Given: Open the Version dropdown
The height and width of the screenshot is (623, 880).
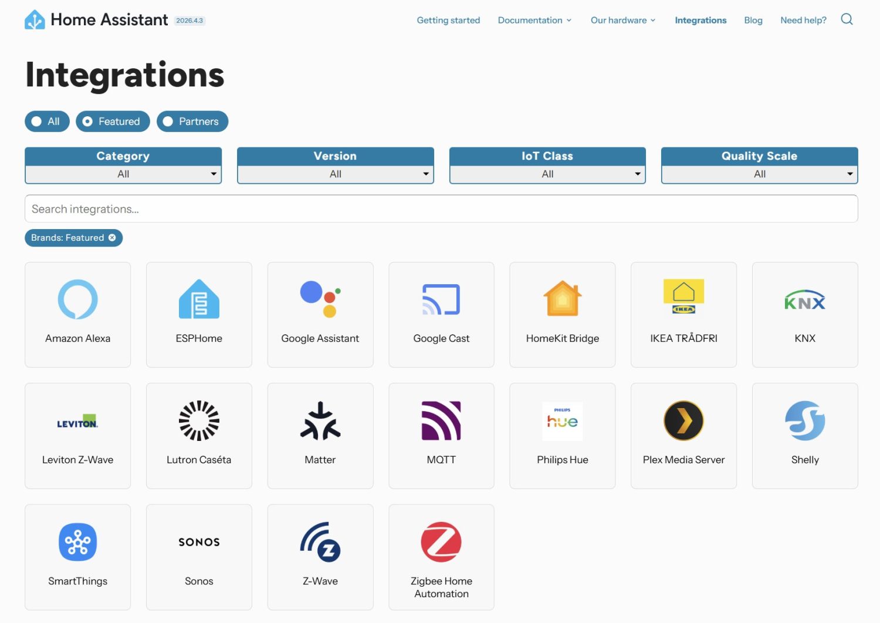Looking at the screenshot, I should (x=336, y=174).
